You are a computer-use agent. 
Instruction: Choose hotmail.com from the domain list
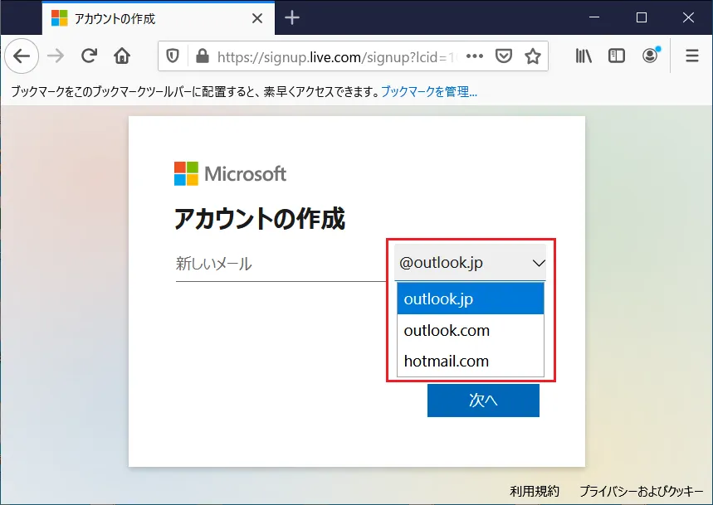point(470,361)
